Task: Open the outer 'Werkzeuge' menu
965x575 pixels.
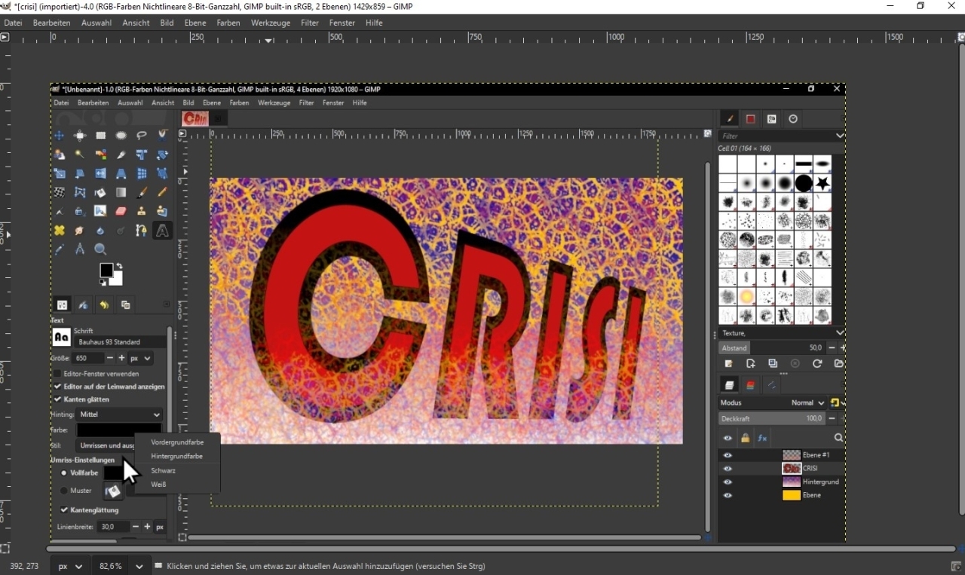Action: pos(271,23)
